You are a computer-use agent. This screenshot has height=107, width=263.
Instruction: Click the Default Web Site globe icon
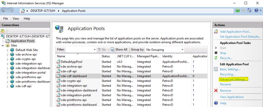(x=12, y=50)
